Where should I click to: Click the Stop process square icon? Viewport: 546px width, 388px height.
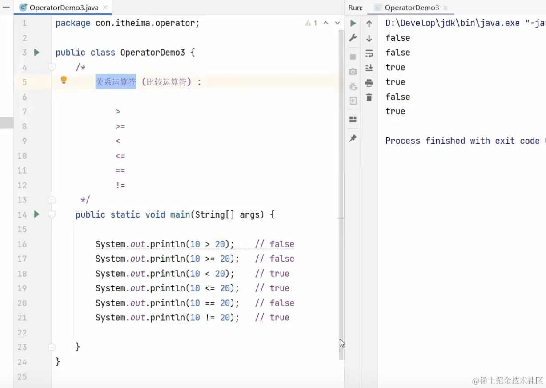tap(353, 57)
